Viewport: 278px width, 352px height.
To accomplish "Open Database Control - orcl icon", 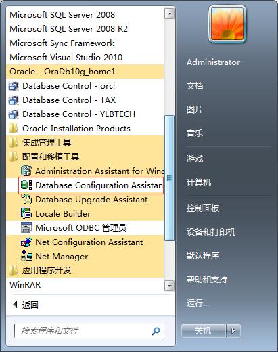I will point(14,86).
